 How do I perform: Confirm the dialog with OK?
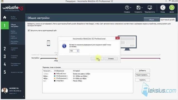[97, 59]
